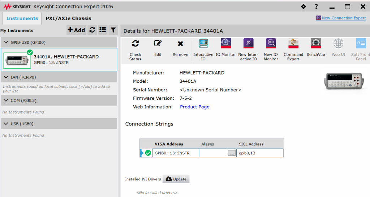The image size is (370, 197).
Task: Click the <Unknown Serial Number> value
Action: pos(211,90)
